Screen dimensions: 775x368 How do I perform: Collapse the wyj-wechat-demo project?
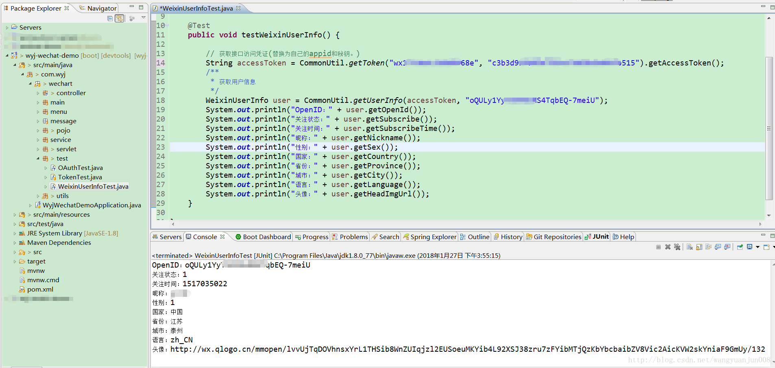pyautogui.click(x=7, y=56)
